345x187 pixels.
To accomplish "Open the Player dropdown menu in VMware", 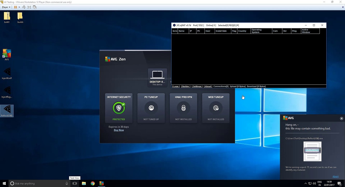I will pos(6,7).
